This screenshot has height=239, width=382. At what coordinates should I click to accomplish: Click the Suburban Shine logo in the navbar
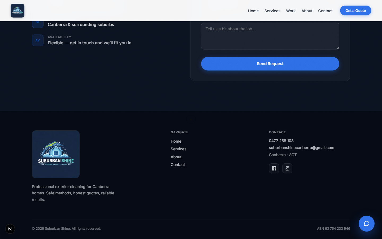pyautogui.click(x=17, y=11)
